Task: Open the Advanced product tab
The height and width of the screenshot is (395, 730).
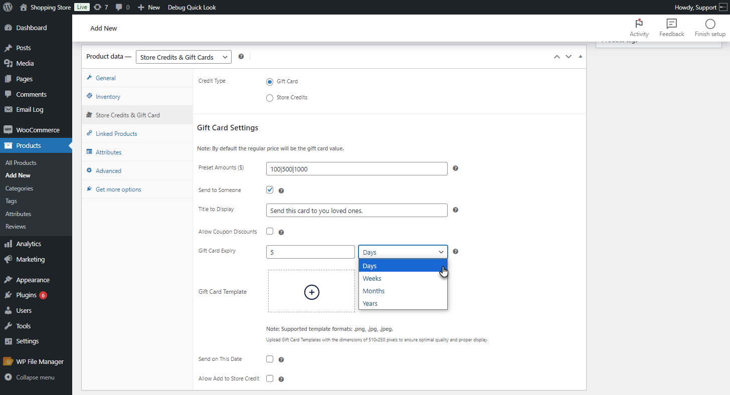Action: coord(137,170)
